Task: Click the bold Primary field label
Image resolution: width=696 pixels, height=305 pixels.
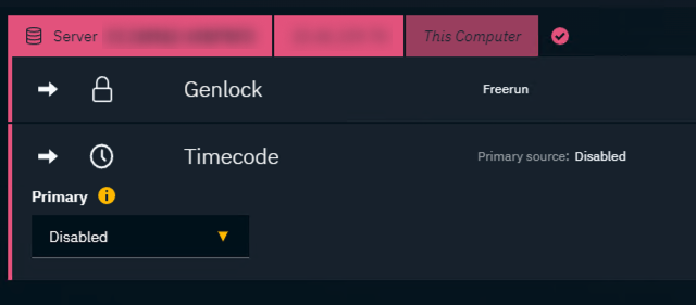Action: pyautogui.click(x=60, y=196)
